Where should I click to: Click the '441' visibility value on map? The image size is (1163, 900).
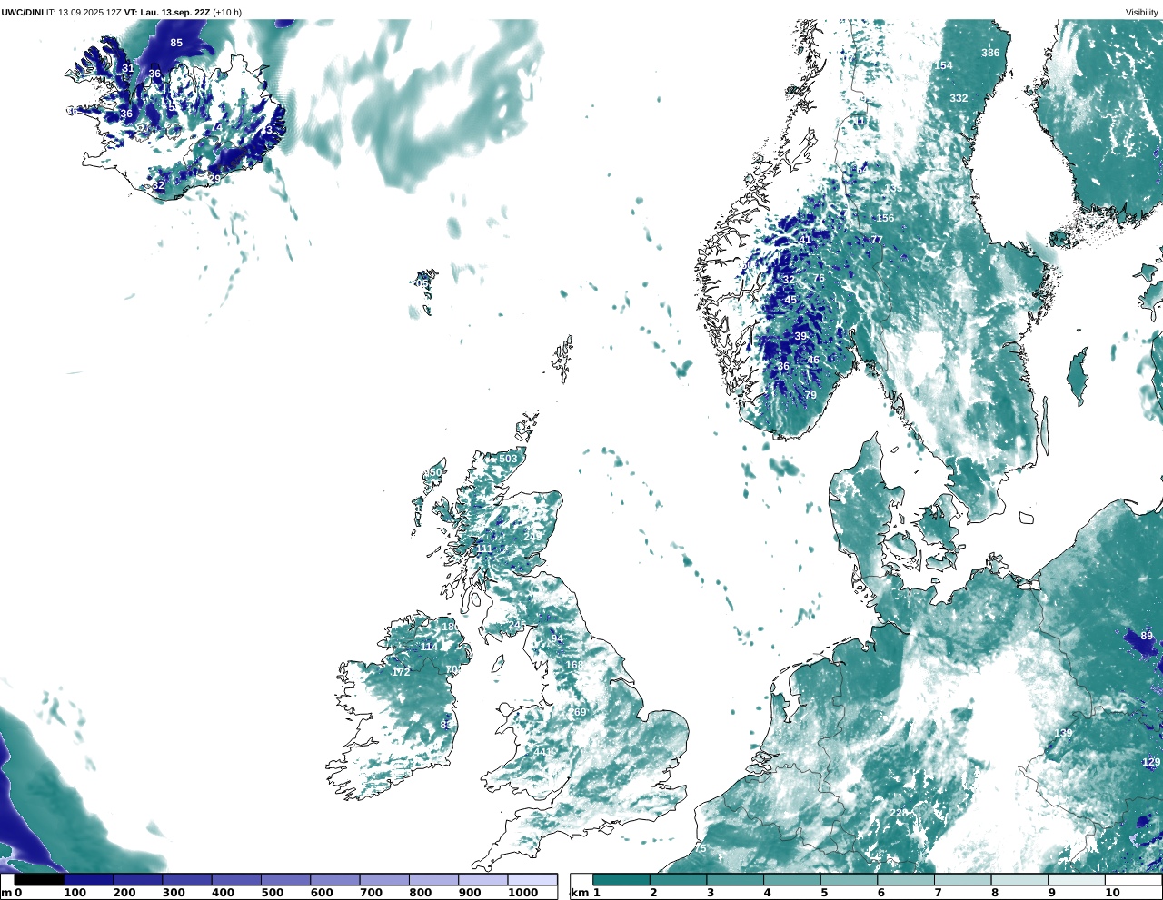[x=542, y=752]
